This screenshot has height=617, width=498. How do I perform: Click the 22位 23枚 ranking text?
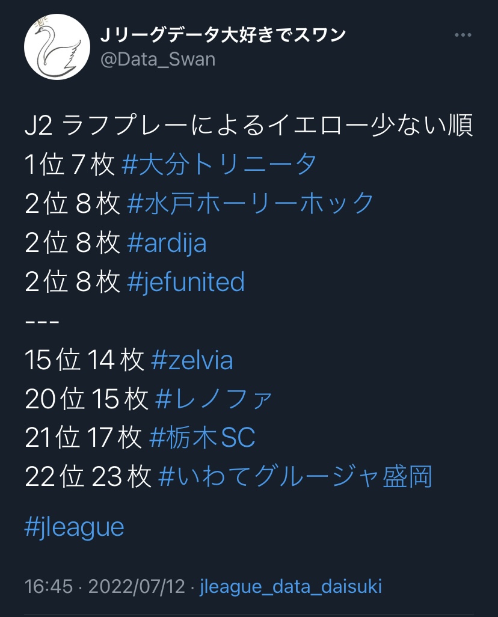point(88,477)
